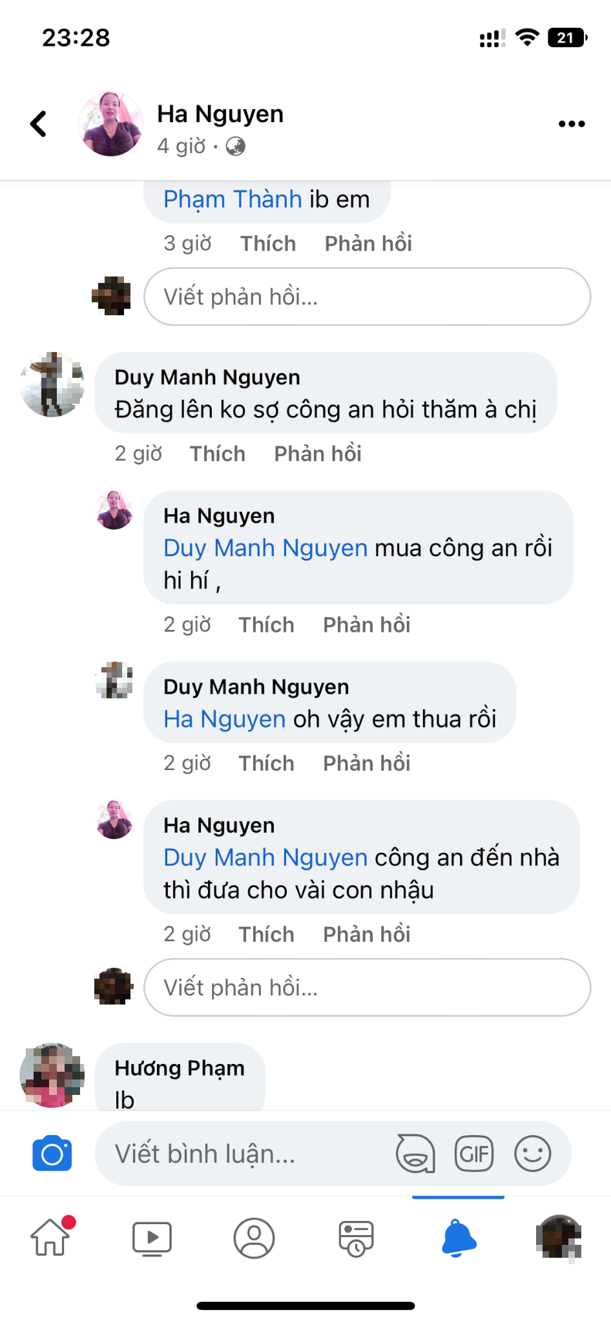Screen dimensions: 611x1323
Task: Open the three-dots post options menu
Action: click(572, 124)
